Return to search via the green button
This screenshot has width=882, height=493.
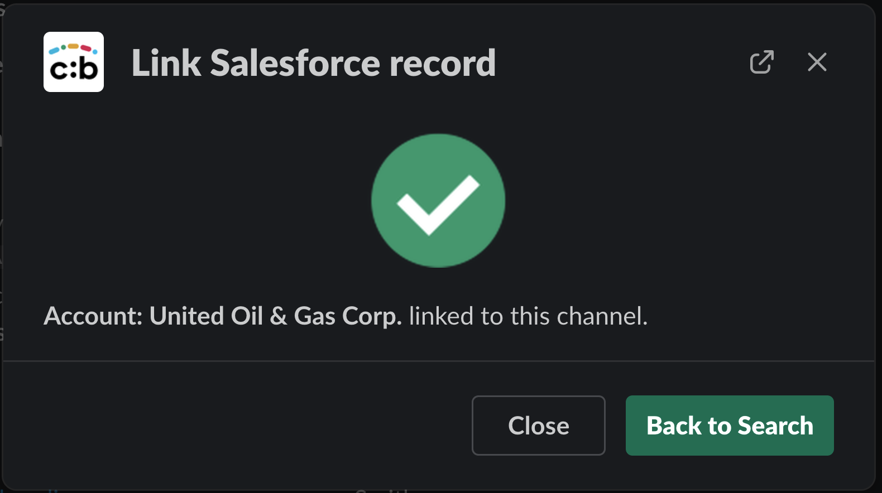pyautogui.click(x=729, y=426)
